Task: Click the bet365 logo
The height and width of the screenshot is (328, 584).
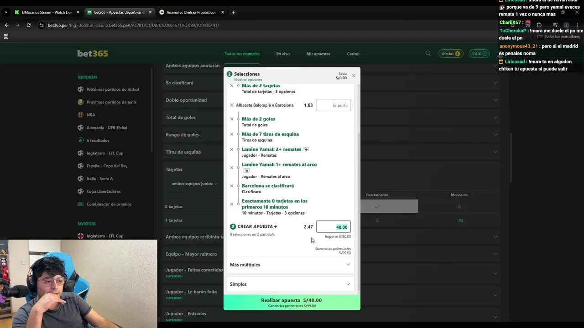Action: tap(93, 54)
